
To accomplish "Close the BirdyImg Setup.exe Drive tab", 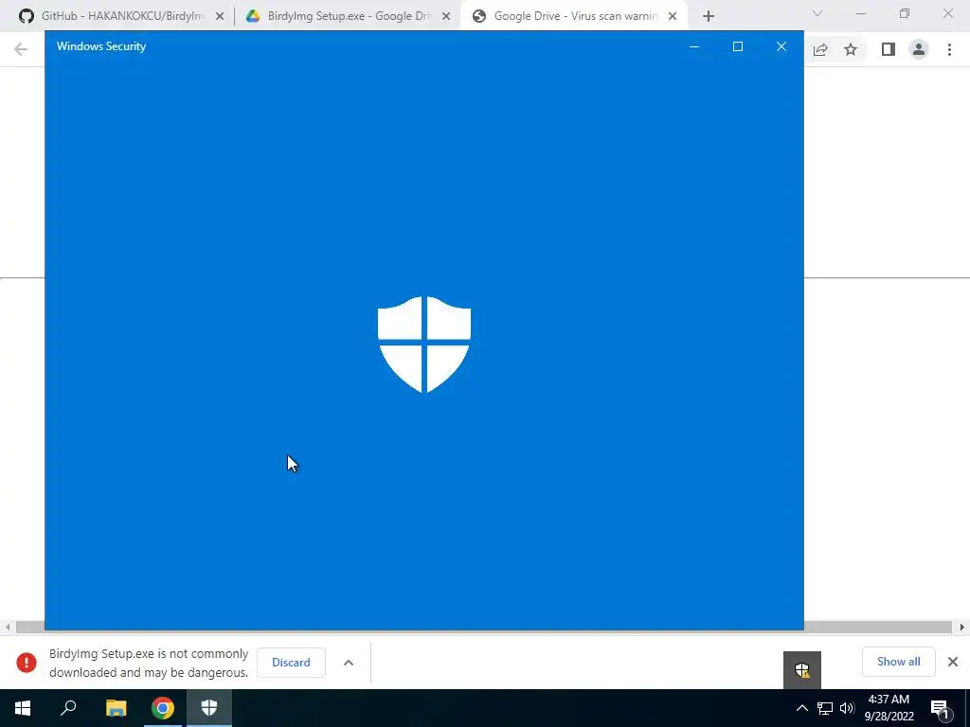I will 446,16.
